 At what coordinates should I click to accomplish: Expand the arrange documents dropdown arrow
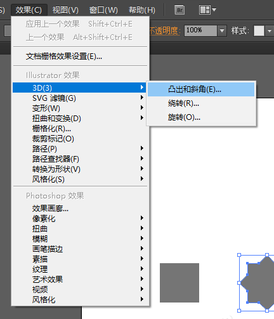[x=214, y=10]
